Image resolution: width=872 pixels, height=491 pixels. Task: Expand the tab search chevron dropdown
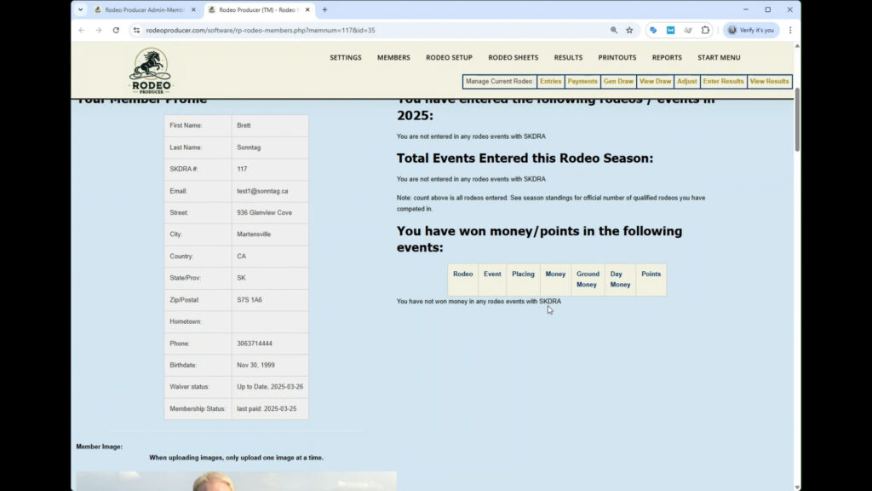[x=79, y=10]
